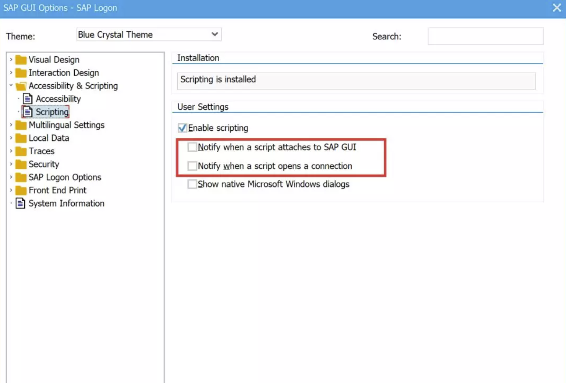Click the Visual Design folder icon
566x383 pixels.
click(x=21, y=60)
